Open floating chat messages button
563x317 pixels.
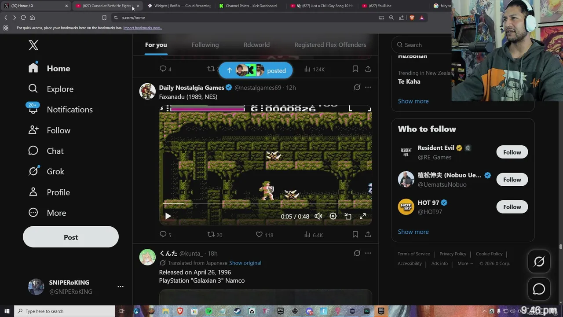539,289
